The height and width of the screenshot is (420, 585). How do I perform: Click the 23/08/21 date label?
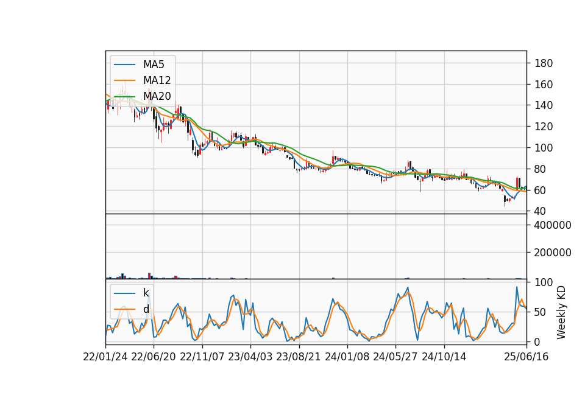click(x=299, y=357)
